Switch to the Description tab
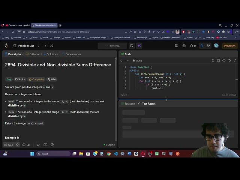 [13, 54]
